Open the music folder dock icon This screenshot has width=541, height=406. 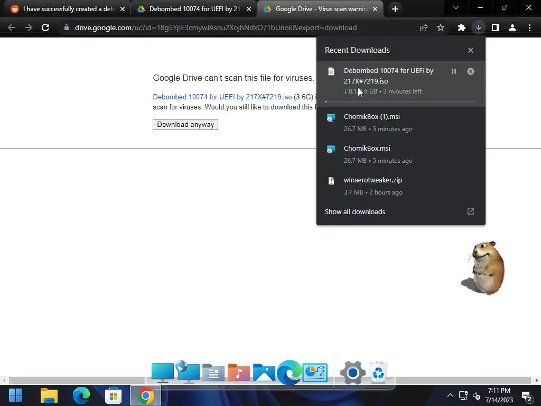(238, 373)
